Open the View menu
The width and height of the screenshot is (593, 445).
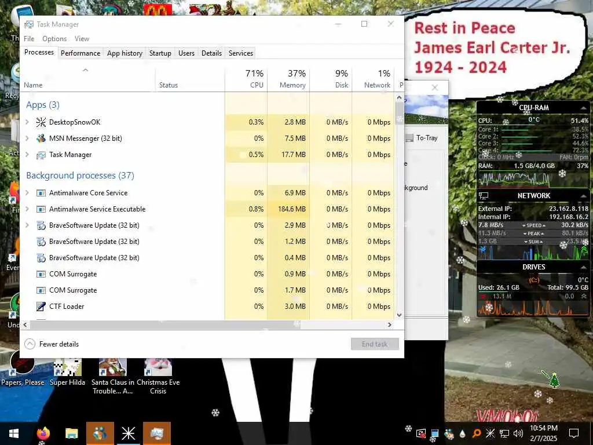[x=82, y=39]
